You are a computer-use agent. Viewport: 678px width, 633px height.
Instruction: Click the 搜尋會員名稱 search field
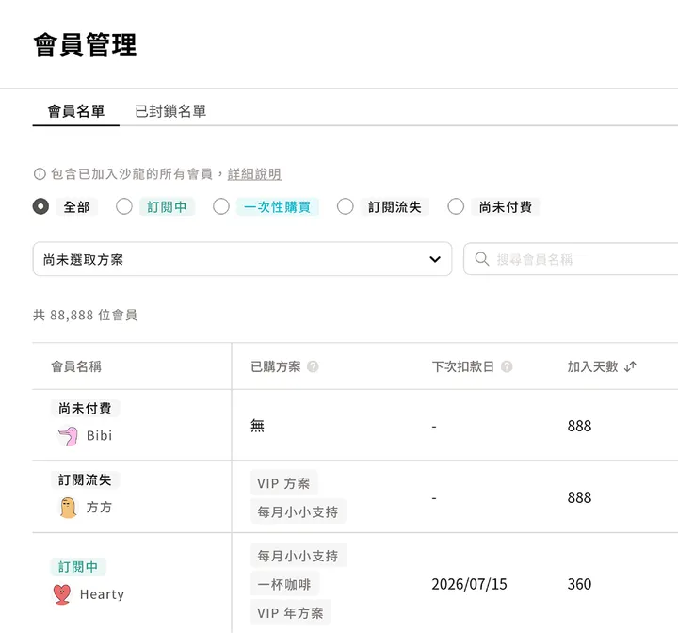571,259
